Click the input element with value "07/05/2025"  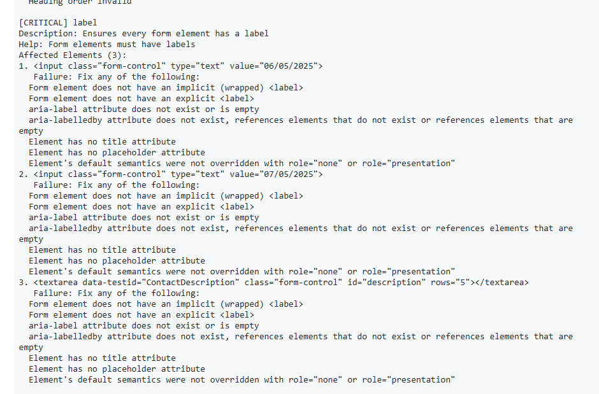pos(178,174)
